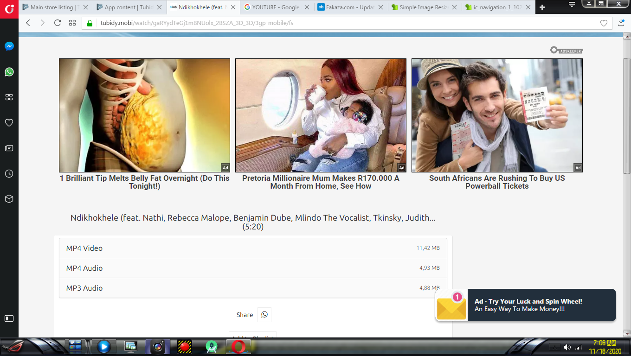Open the Pretoria Millionaire Mum ad image

click(x=321, y=115)
